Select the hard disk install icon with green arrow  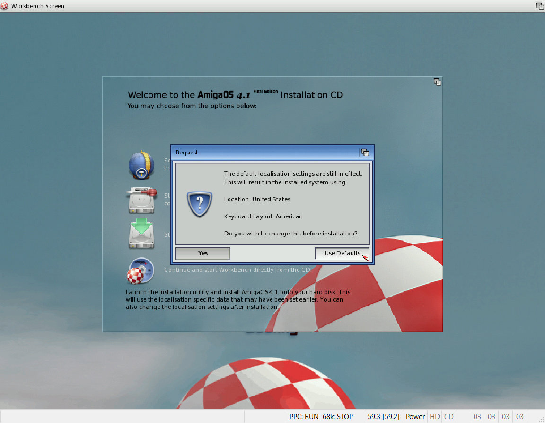click(x=141, y=233)
